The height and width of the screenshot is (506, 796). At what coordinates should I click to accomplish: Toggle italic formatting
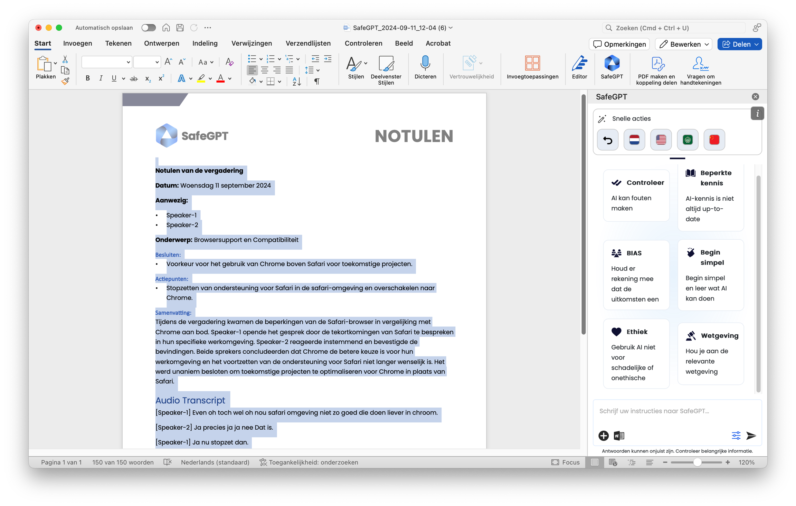101,79
